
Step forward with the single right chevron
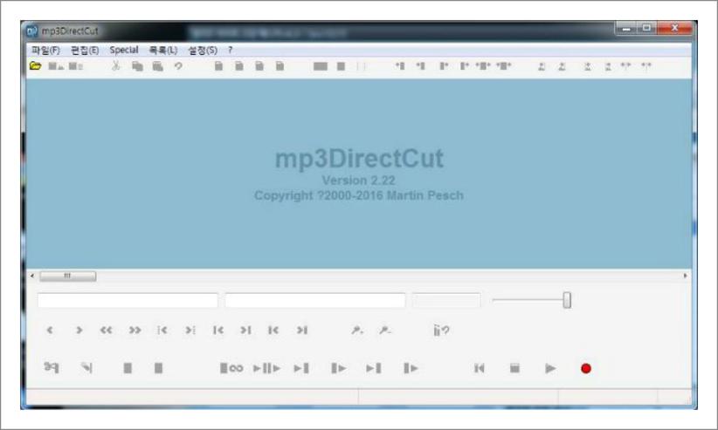click(79, 330)
